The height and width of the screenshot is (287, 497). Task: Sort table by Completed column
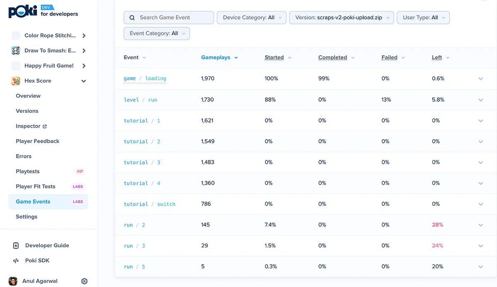click(x=336, y=57)
